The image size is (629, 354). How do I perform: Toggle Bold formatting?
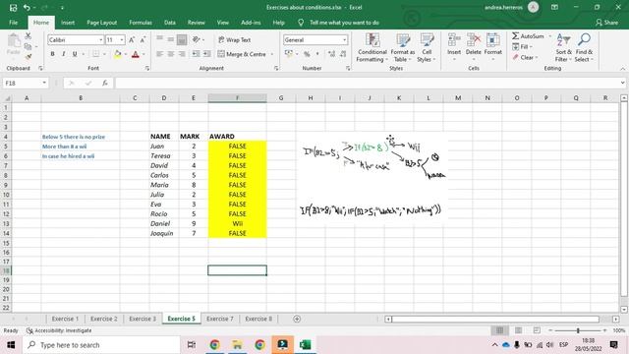point(52,54)
